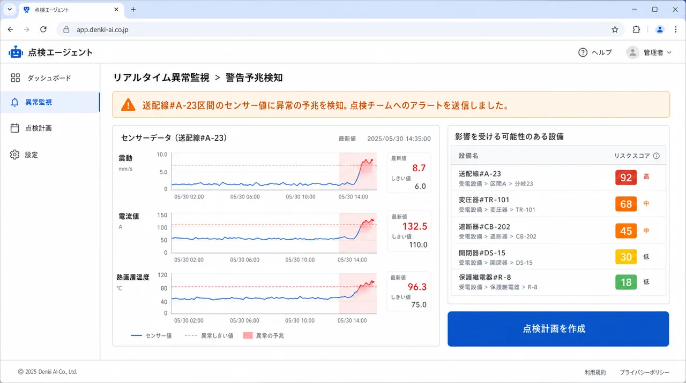The width and height of the screenshot is (686, 383).
Task: Click the address bar URL app.denki-ai.co.jp
Action: coord(102,29)
